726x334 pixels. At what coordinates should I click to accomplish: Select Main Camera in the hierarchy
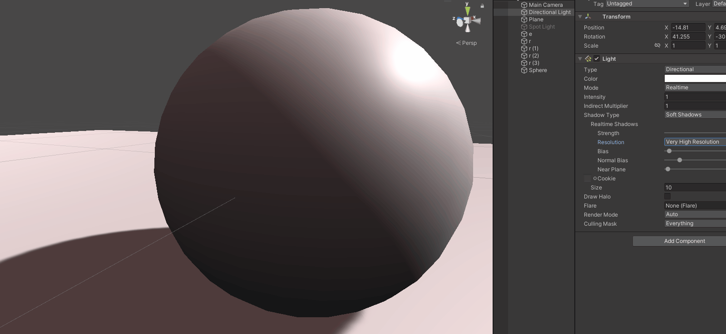coord(546,5)
